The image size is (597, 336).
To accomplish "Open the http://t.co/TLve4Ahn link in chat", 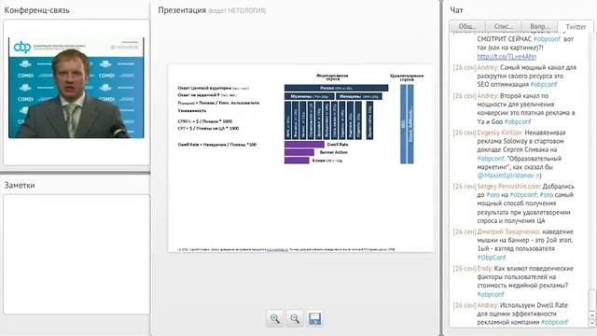I will [507, 56].
